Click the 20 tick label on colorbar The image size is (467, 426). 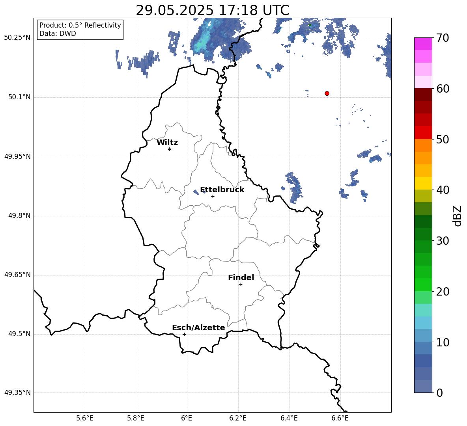443,292
